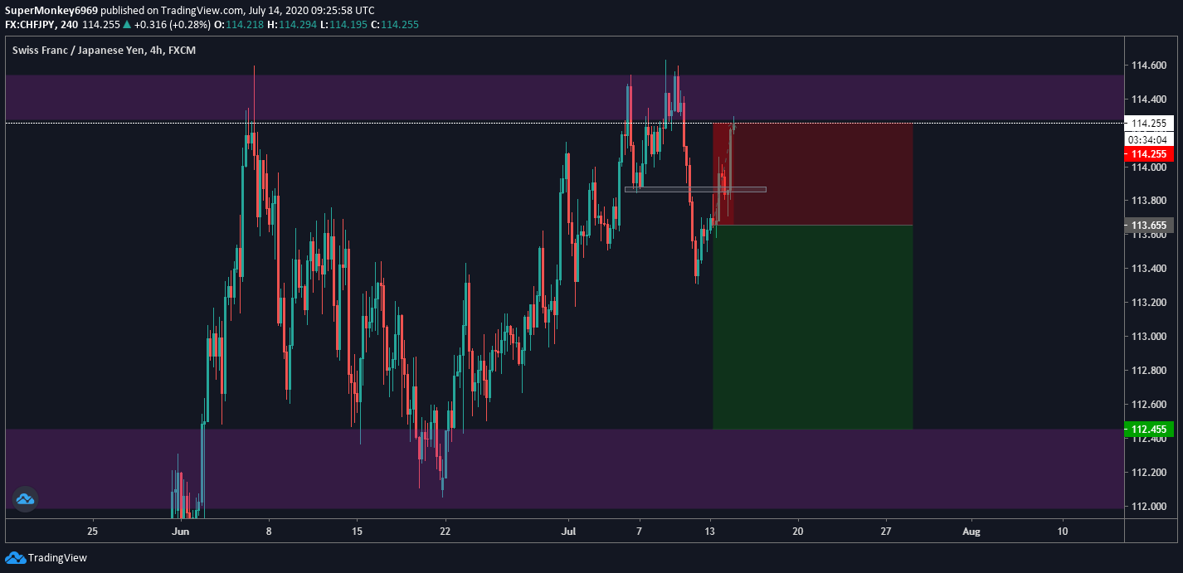
Task: Click the 113.000 price axis label
Action: [x=1148, y=337]
